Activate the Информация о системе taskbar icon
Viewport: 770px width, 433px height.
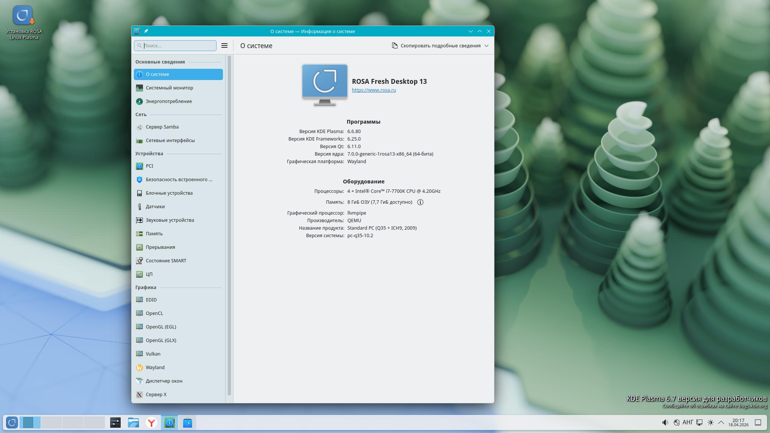click(170, 422)
